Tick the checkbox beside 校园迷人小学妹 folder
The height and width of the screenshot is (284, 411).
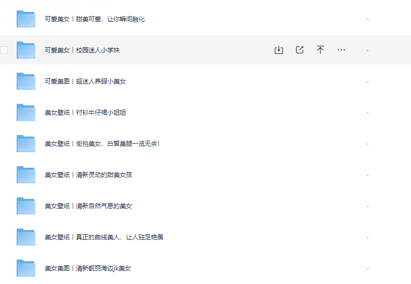point(4,50)
